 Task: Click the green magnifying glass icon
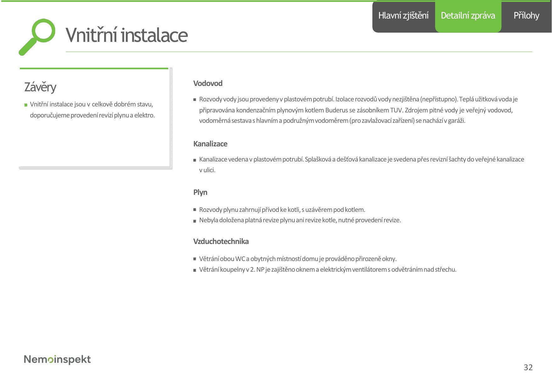click(x=37, y=37)
